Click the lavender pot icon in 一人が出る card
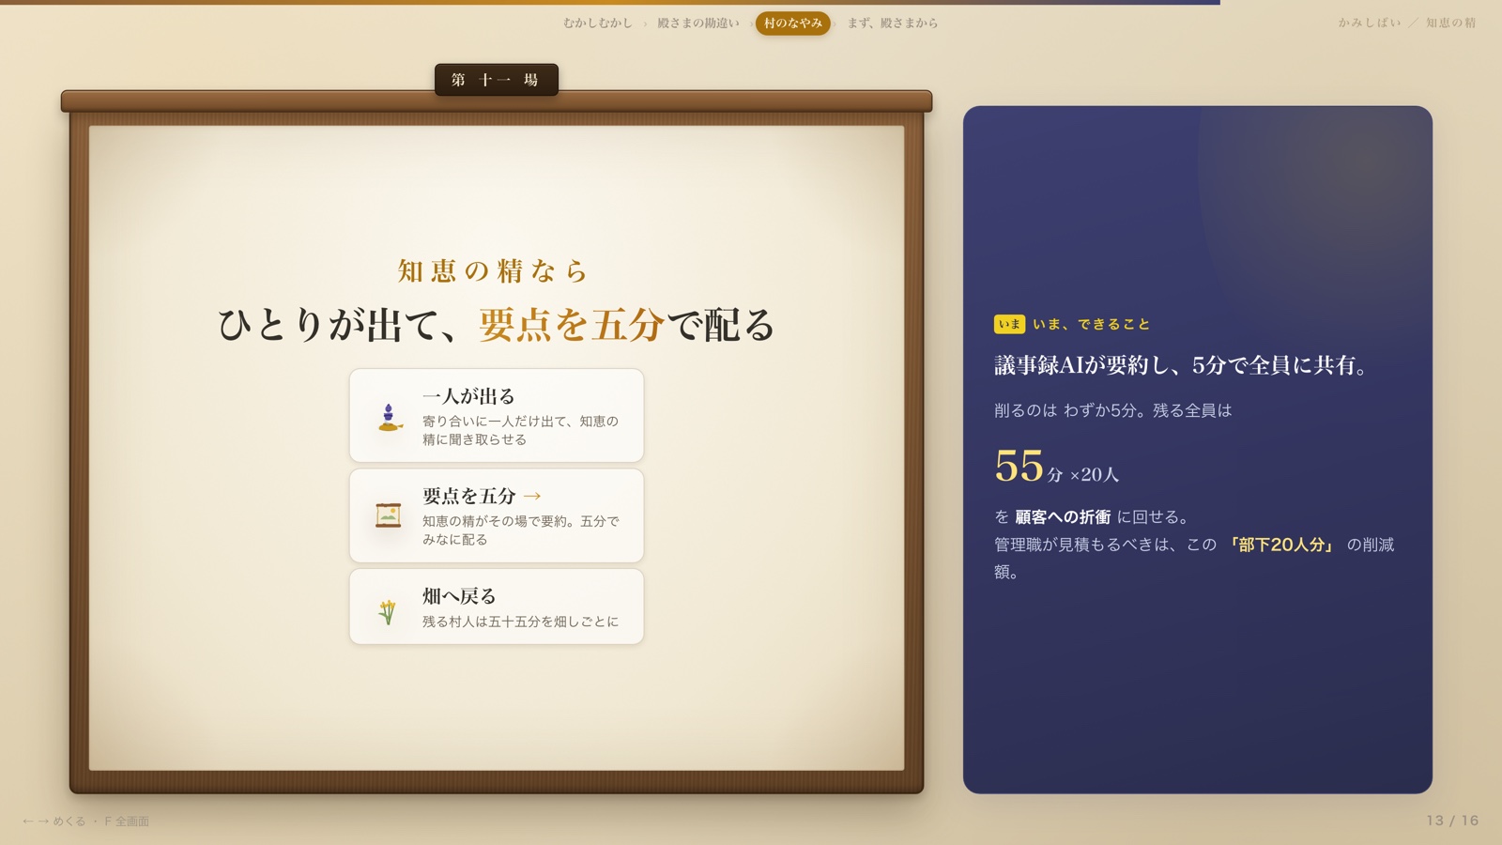 click(x=389, y=416)
